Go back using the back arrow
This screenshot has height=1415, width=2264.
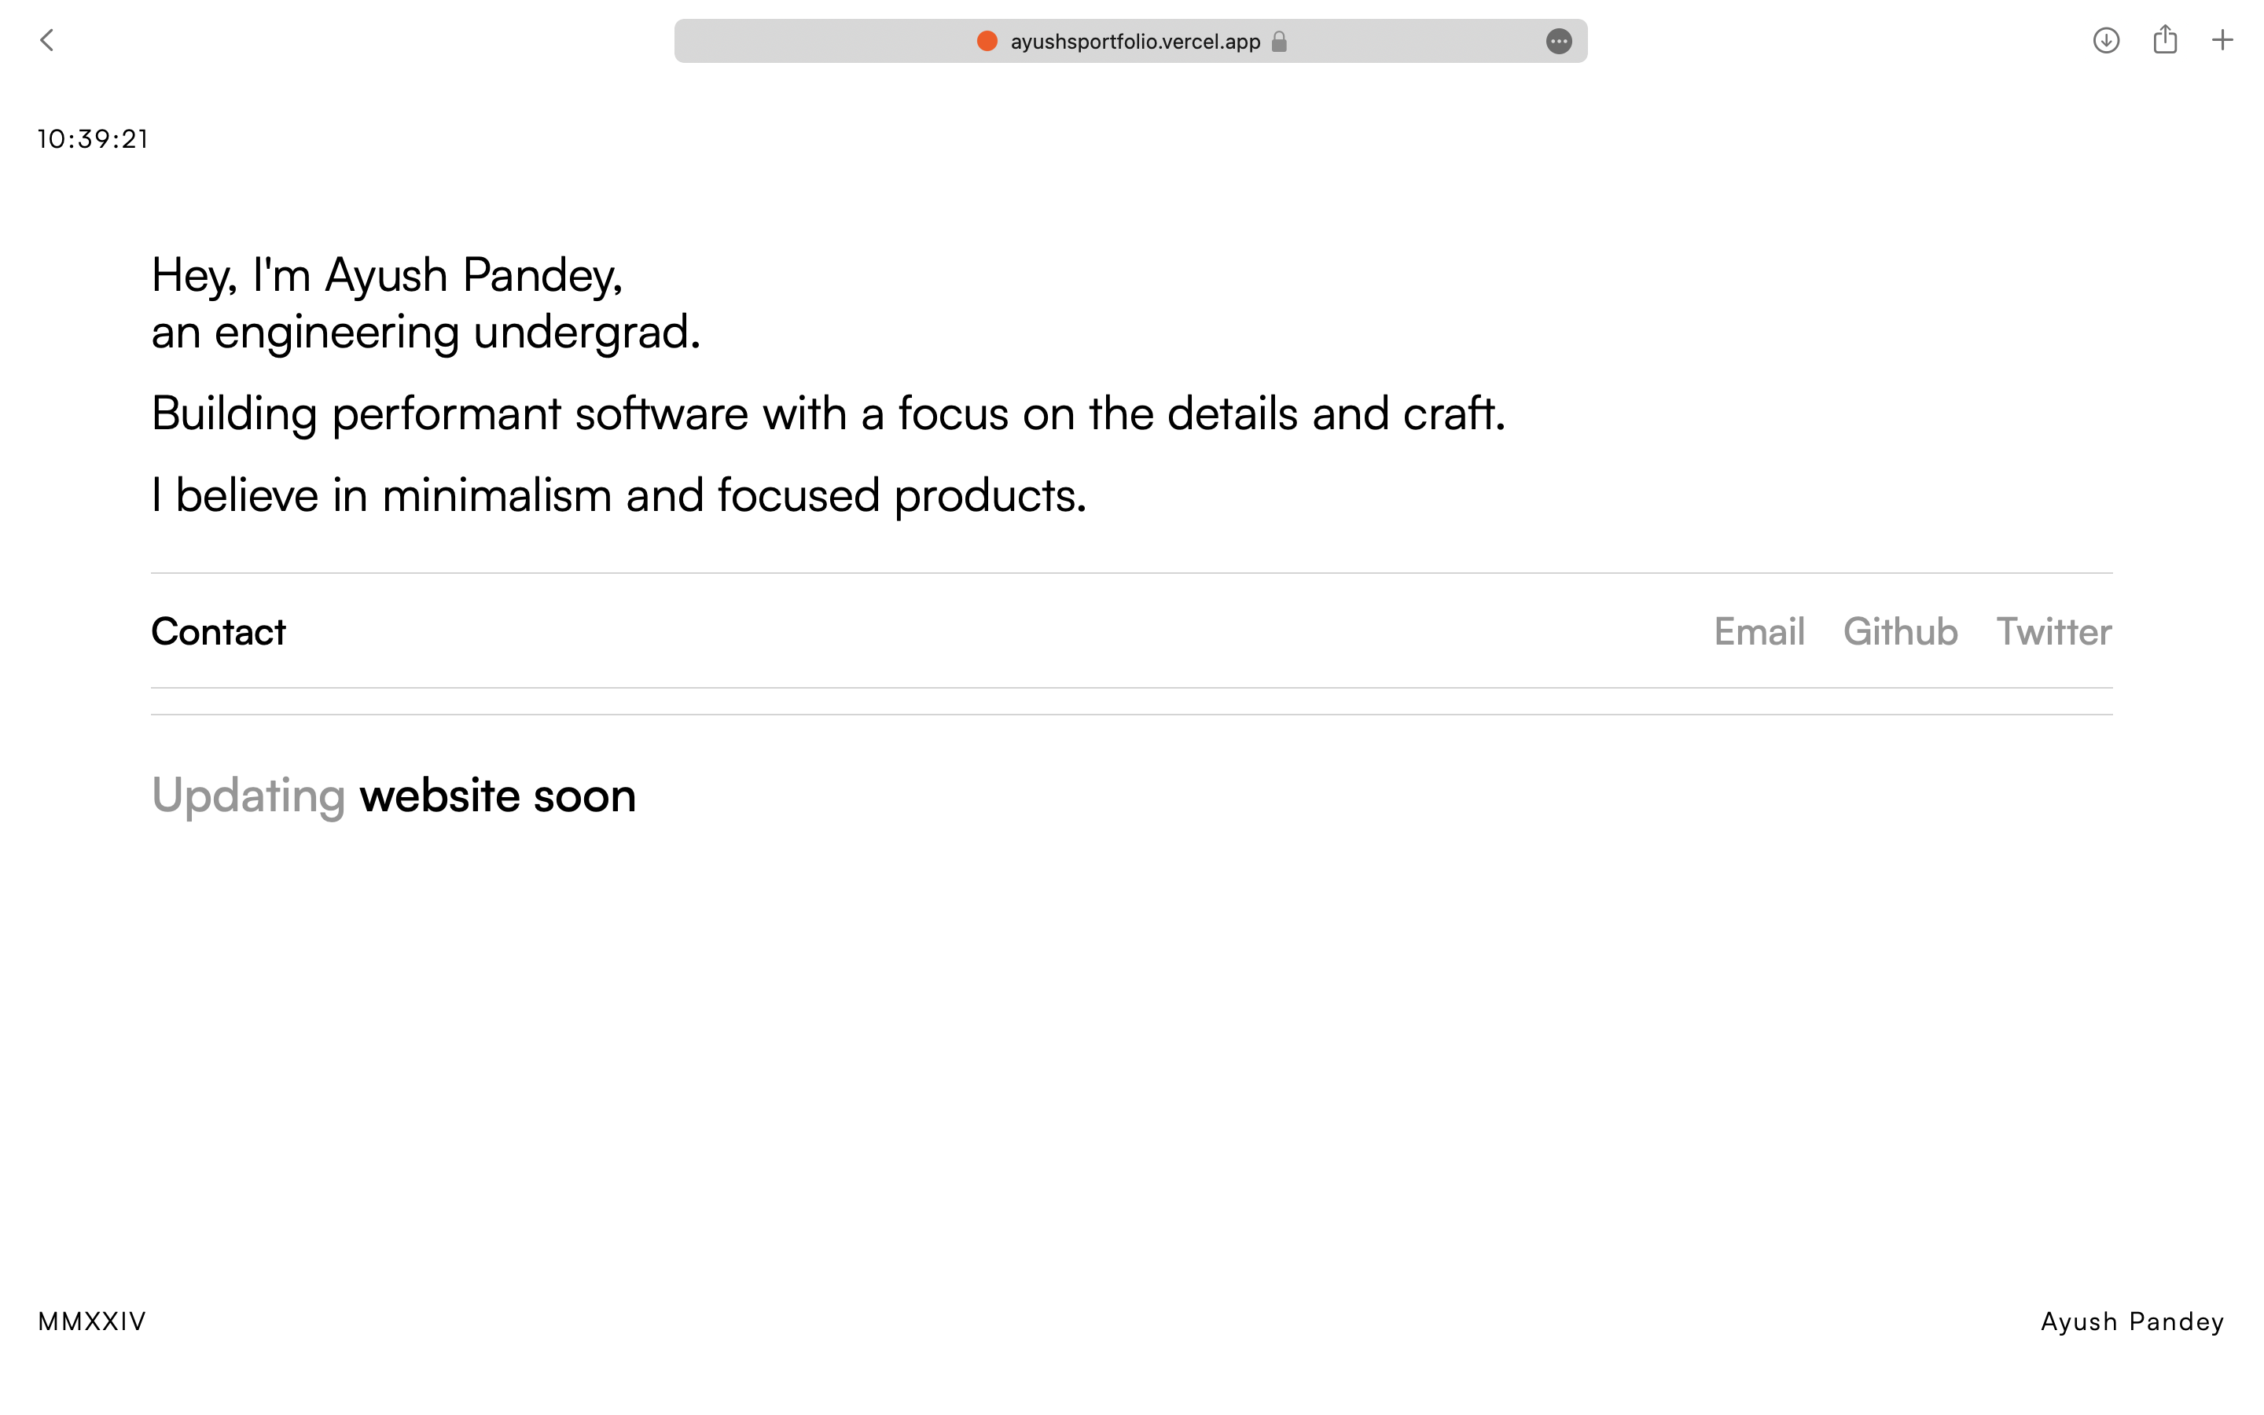pos(47,40)
